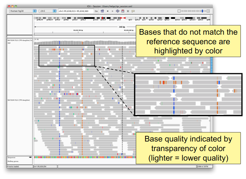Select the RefSeq genes track name
The height and width of the screenshot is (179, 246).
pos(13,161)
